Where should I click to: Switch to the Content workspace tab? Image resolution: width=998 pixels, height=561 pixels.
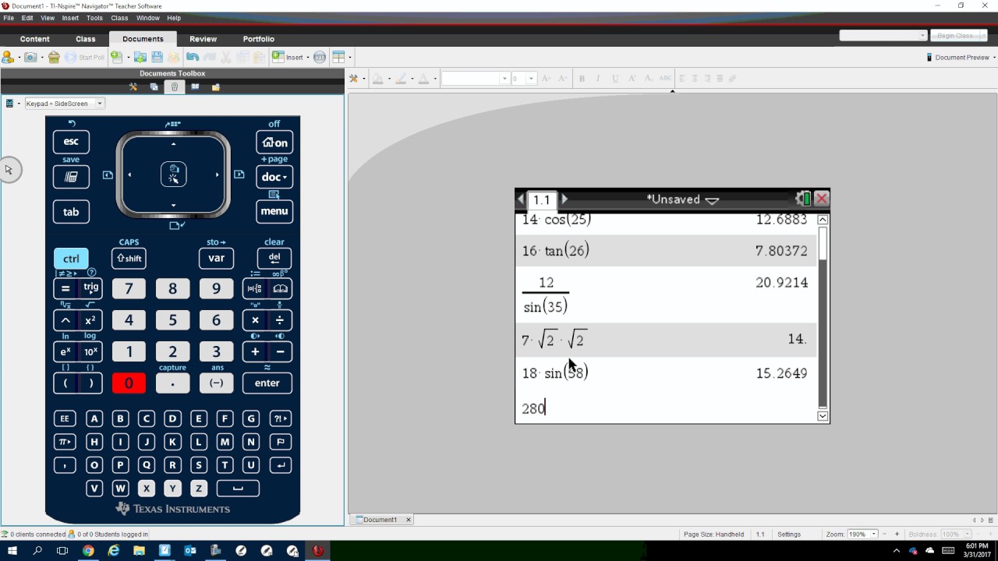pos(35,39)
